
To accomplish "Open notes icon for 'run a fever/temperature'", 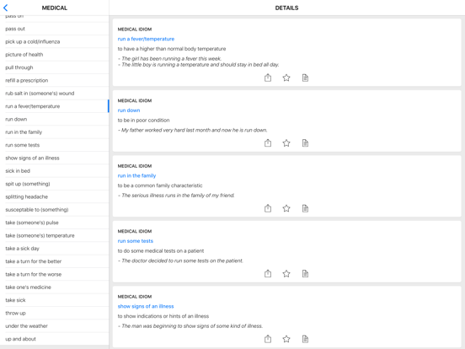I will tap(305, 78).
